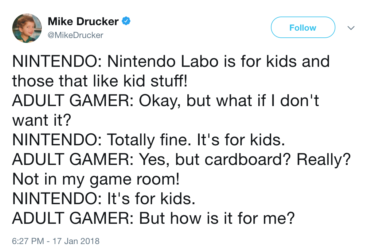Screen dimensions: 371x252
Task: Click the 17 Jan 2018 date
Action: pyautogui.click(x=76, y=241)
